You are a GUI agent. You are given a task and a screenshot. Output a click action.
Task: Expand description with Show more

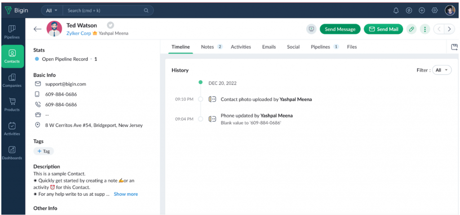(x=126, y=194)
